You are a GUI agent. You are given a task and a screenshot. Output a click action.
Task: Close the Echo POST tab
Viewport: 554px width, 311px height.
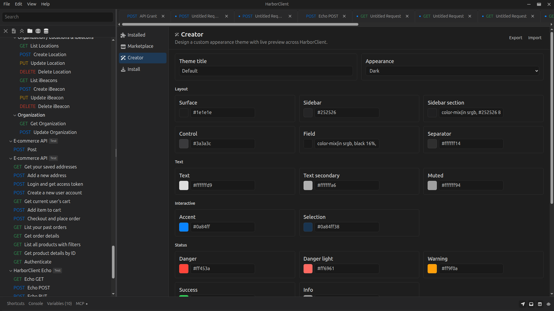(x=345, y=16)
